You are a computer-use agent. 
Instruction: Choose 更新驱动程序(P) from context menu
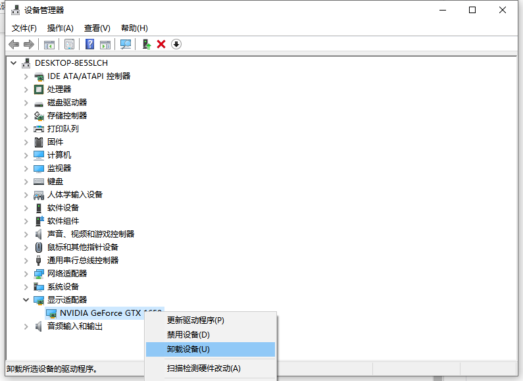pos(211,320)
